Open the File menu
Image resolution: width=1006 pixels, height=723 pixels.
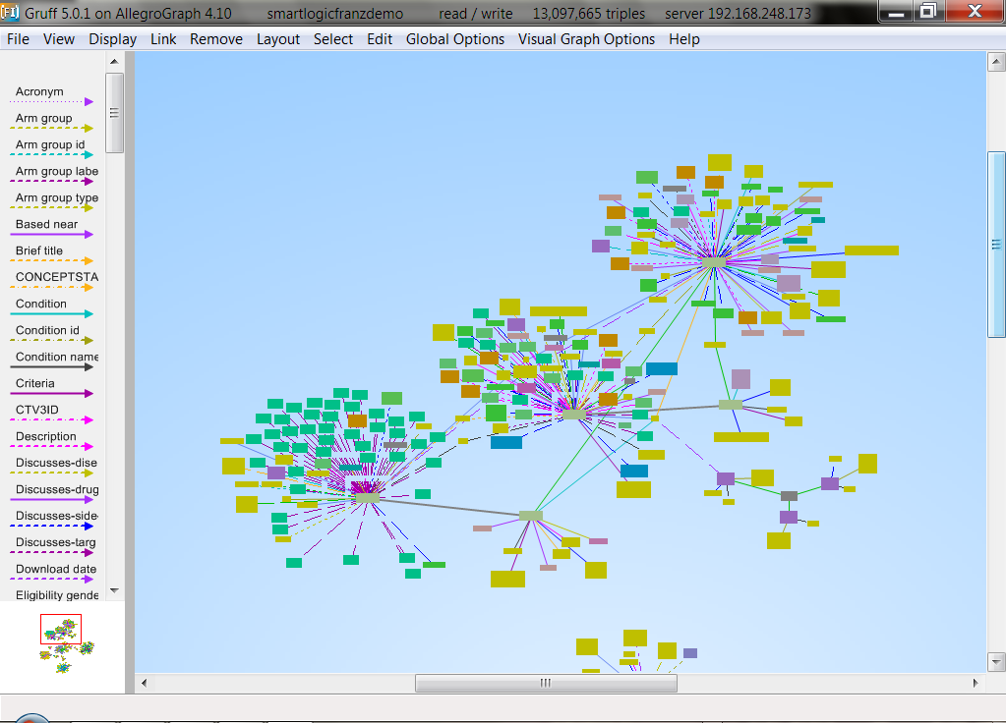(18, 39)
